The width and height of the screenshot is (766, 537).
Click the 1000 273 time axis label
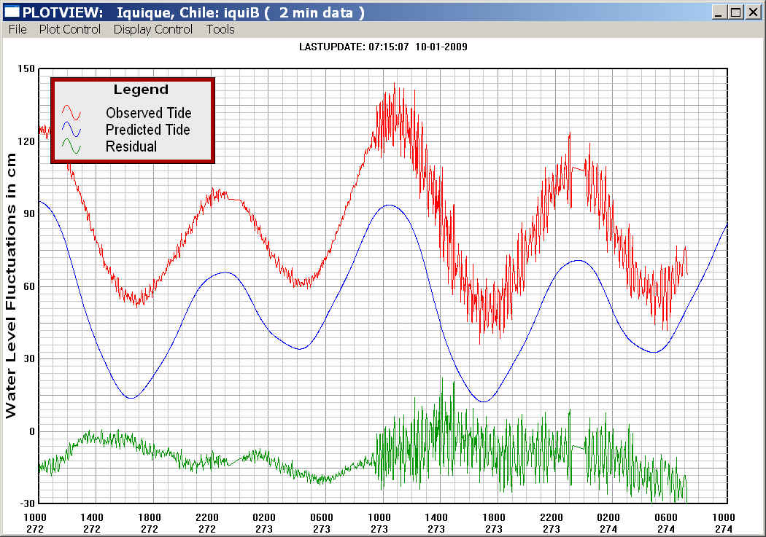pyautogui.click(x=379, y=524)
